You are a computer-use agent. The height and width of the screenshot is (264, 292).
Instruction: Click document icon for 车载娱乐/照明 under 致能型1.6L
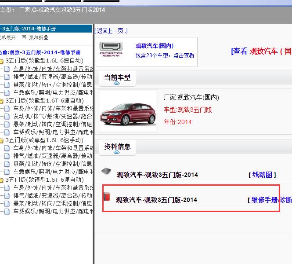7,92
